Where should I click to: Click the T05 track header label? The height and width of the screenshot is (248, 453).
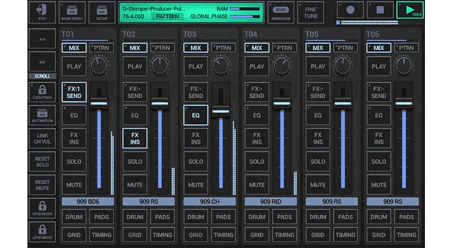(x=312, y=34)
